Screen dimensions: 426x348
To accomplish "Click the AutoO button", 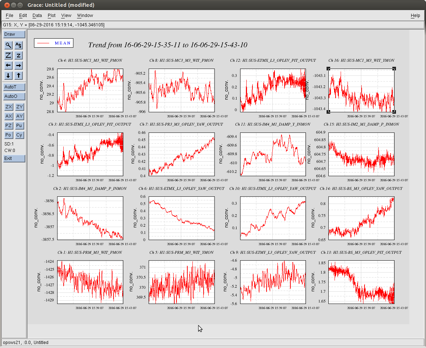I will [x=14, y=96].
